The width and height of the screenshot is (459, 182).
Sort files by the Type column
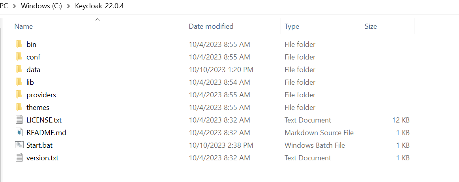click(x=292, y=26)
